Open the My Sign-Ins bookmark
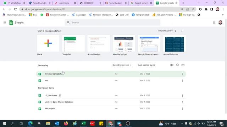The height and width of the screenshot is (127, 227). 187,15
